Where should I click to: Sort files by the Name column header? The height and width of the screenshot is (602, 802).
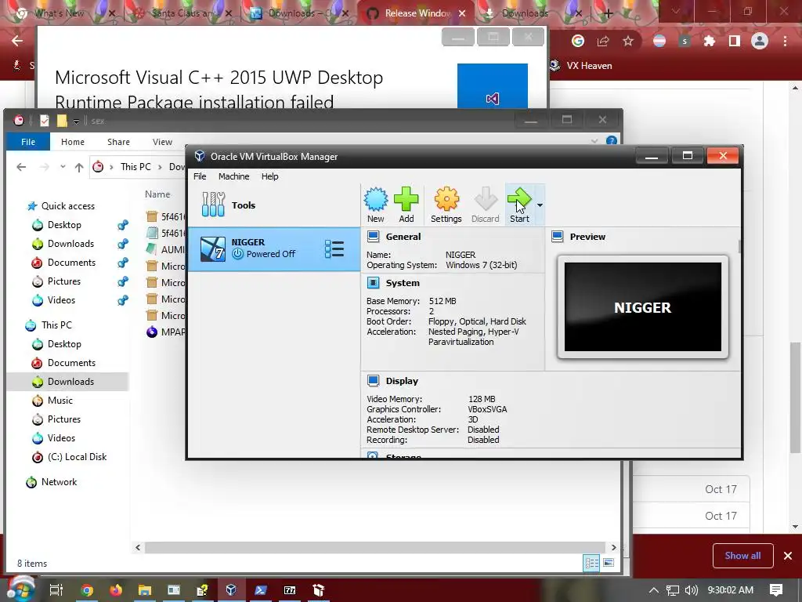[x=157, y=194]
